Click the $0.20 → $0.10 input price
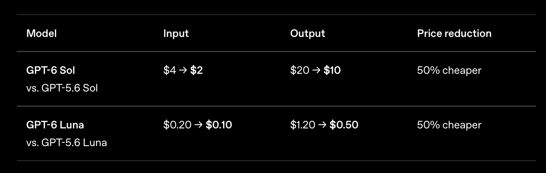 [x=198, y=125]
